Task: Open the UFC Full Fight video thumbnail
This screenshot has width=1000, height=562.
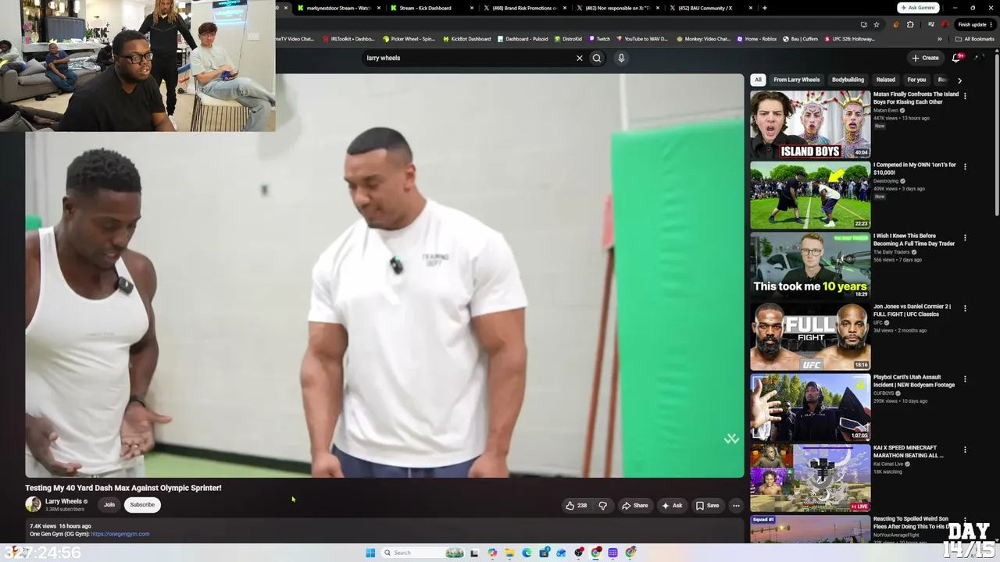Action: [x=810, y=336]
